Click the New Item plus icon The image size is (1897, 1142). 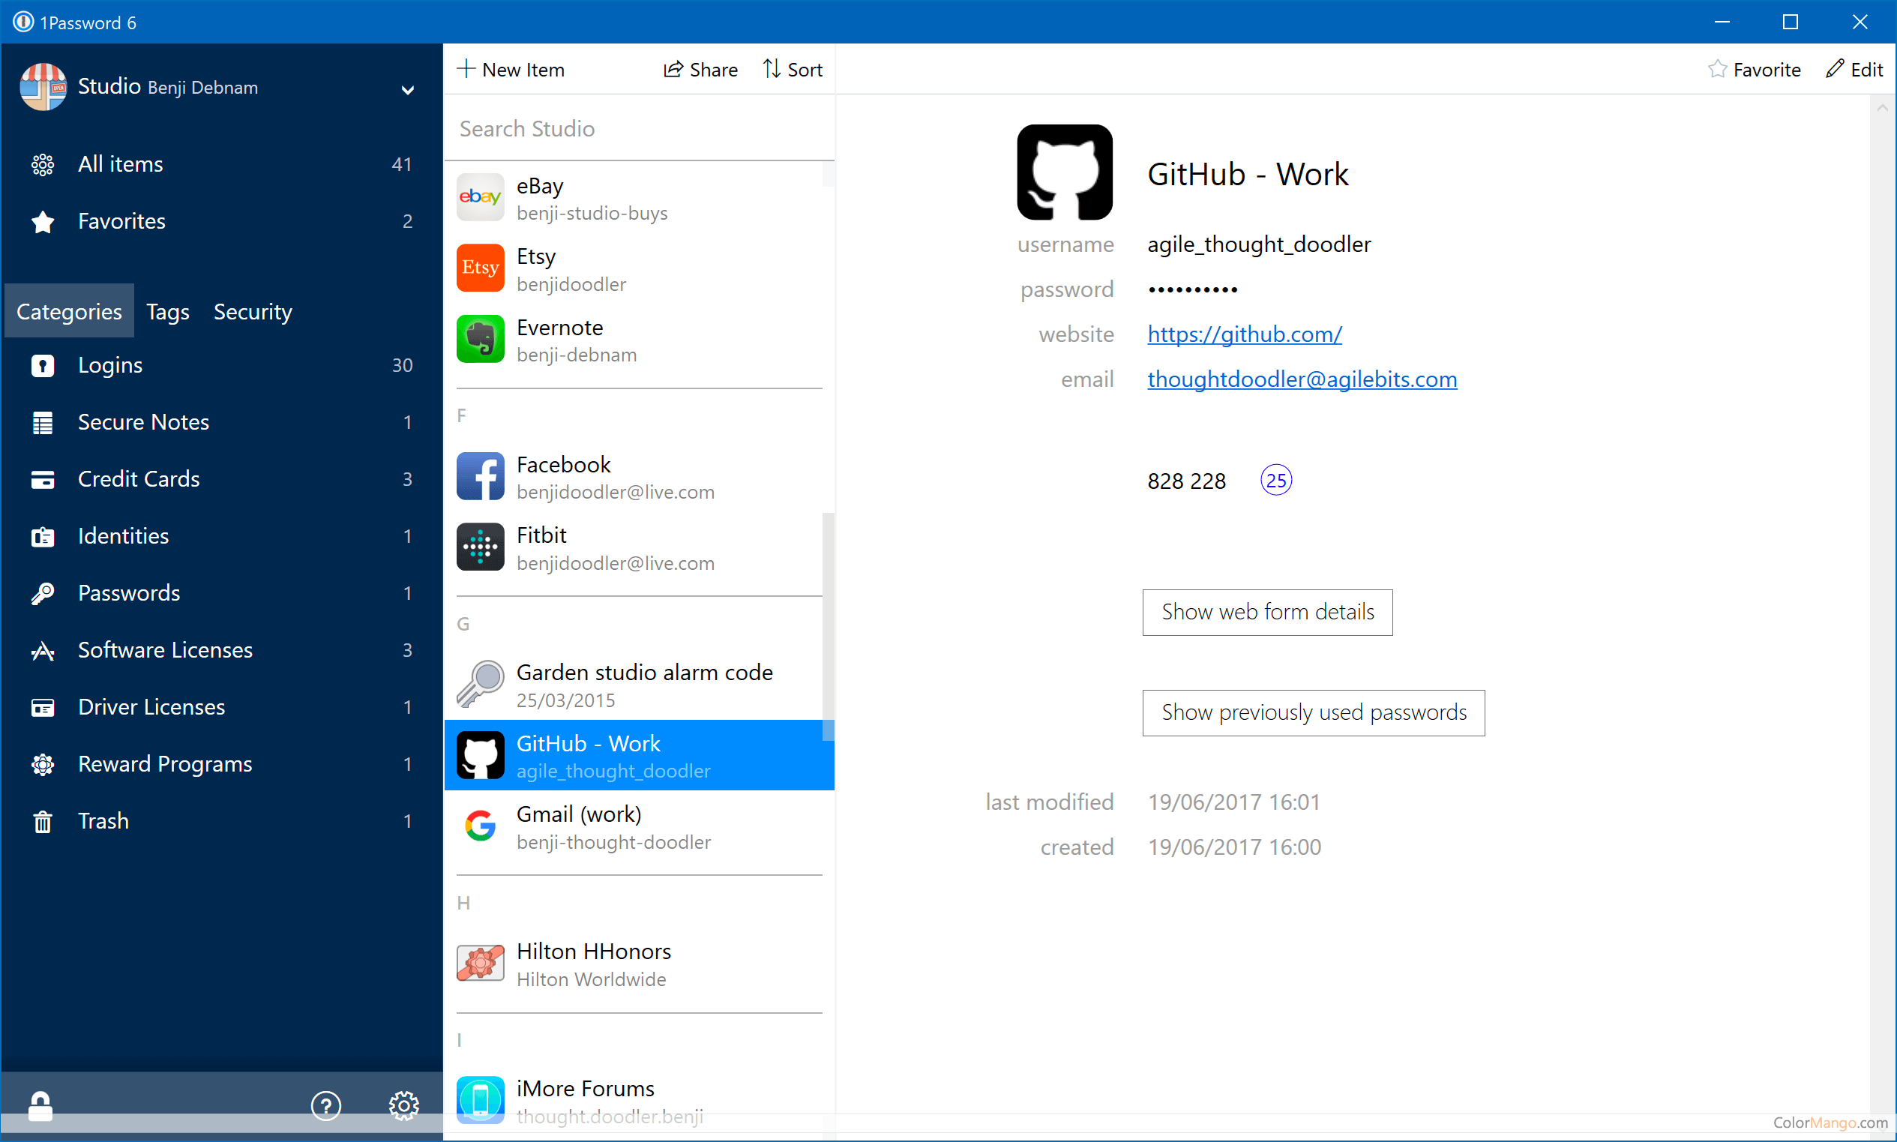coord(466,69)
